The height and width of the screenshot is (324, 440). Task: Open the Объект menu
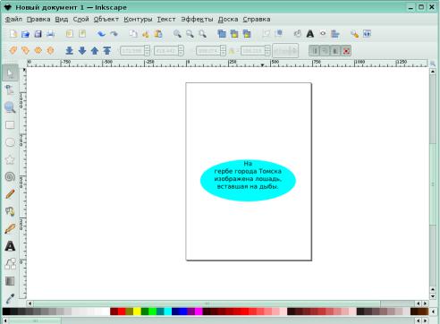106,20
